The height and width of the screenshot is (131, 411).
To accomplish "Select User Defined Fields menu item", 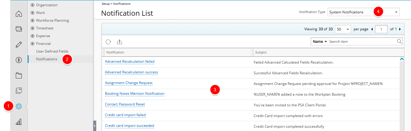I will (x=52, y=51).
